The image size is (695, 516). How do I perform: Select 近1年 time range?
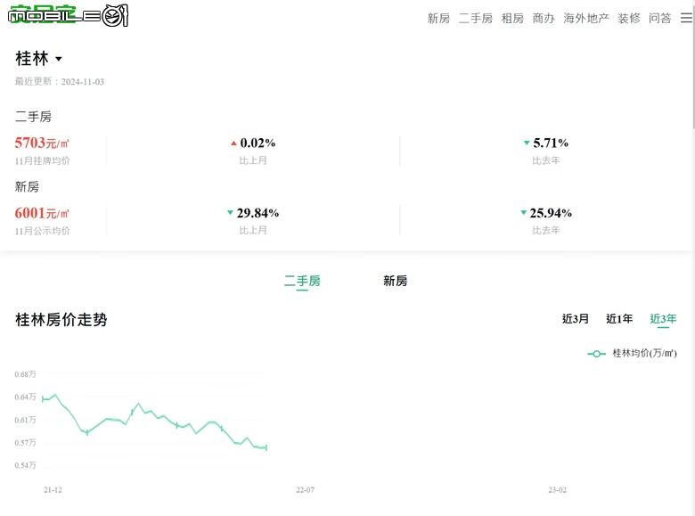tap(619, 319)
